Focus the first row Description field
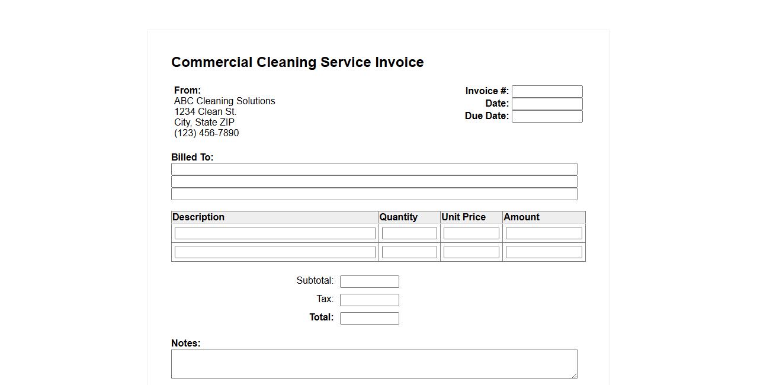 point(275,233)
